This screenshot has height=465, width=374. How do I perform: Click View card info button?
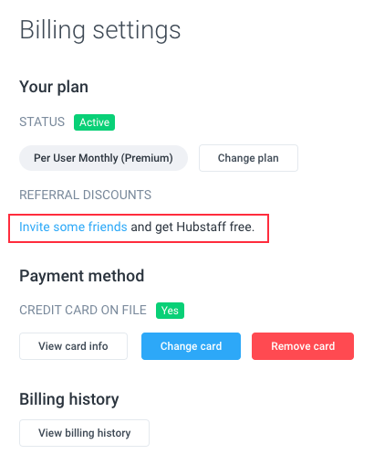[73, 346]
